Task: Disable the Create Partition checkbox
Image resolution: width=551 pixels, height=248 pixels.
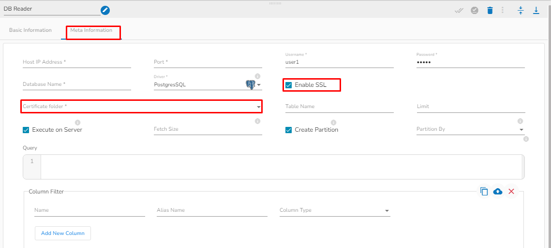Action: click(289, 130)
